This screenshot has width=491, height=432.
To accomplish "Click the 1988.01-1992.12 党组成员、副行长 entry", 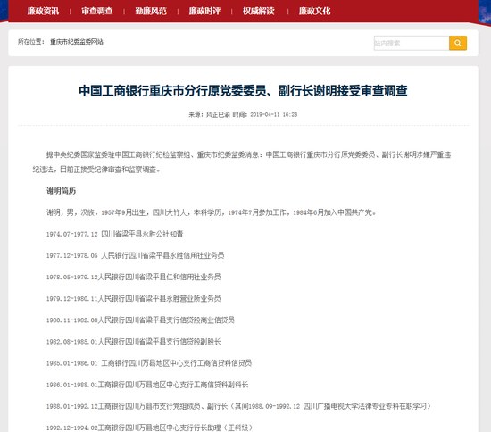I will [x=238, y=406].
